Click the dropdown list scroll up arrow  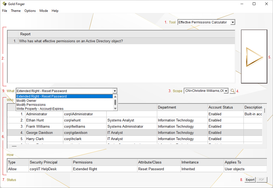(115, 96)
